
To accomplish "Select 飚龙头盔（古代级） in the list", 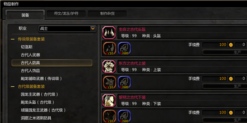I will [37, 102].
